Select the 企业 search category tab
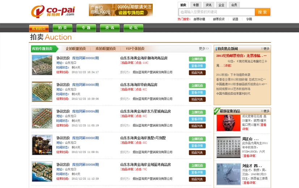The image size is (299, 188). [221, 5]
